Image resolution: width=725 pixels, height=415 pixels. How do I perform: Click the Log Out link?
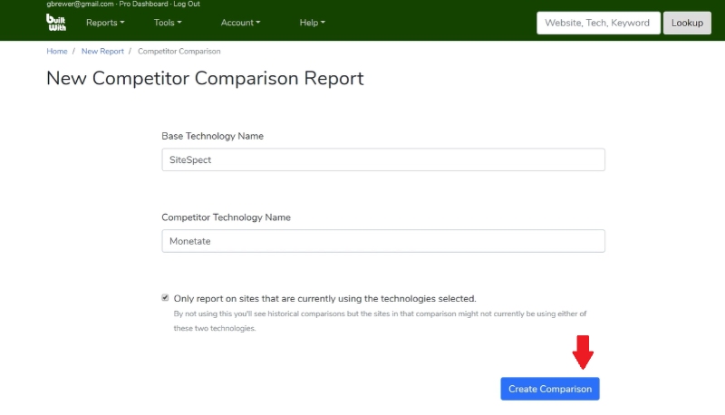pos(187,5)
